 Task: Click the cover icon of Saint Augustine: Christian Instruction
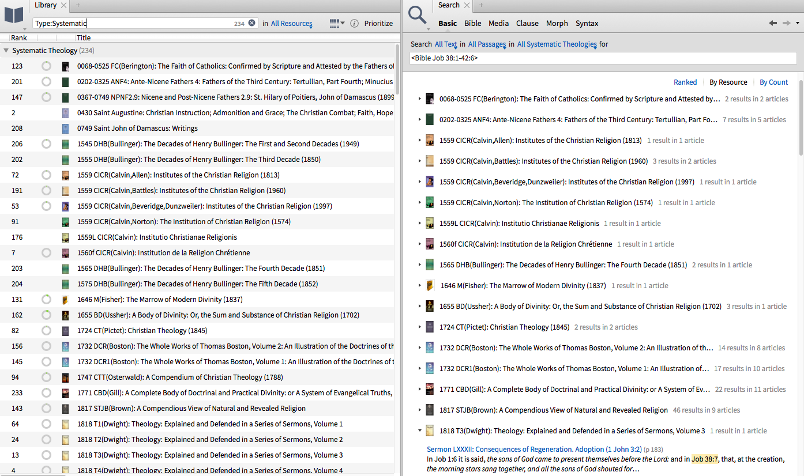pyautogui.click(x=66, y=113)
